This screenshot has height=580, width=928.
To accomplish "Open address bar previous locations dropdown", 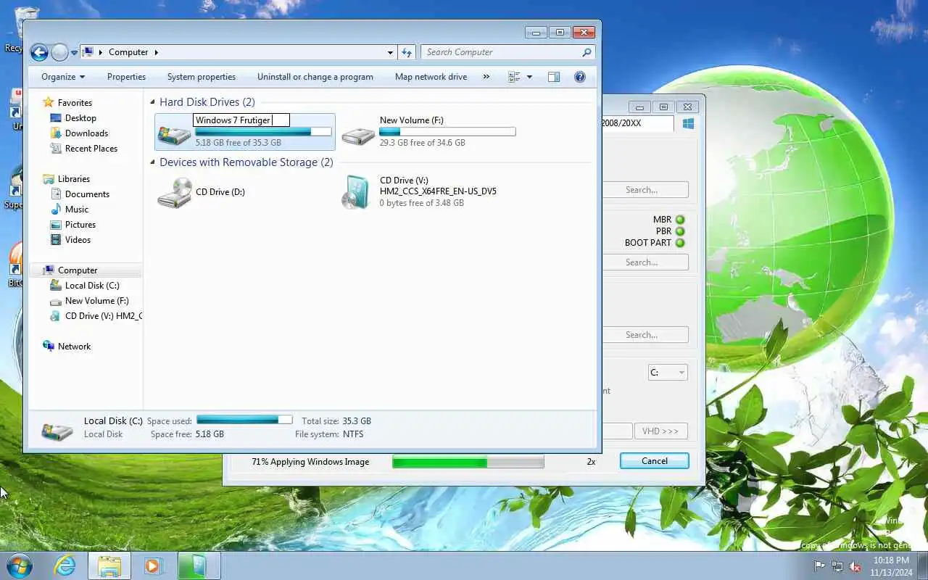I will click(390, 52).
